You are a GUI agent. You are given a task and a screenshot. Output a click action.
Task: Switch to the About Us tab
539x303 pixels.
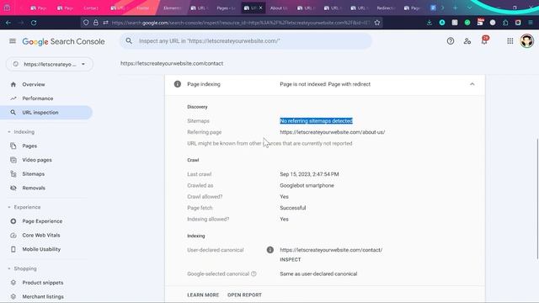(279, 8)
